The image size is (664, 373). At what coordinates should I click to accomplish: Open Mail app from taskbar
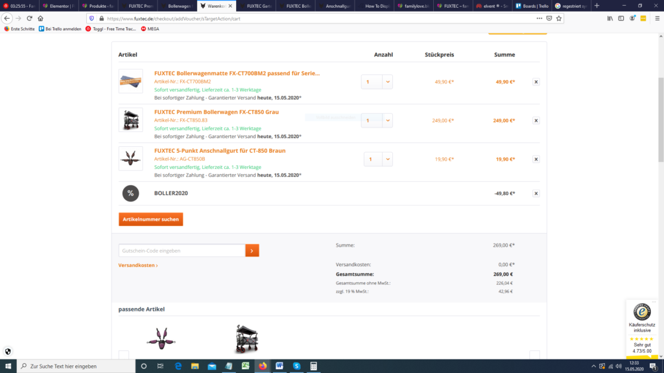coord(212,367)
